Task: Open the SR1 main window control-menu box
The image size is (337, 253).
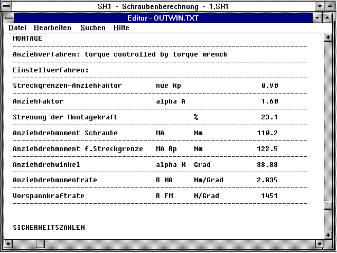Action: (6, 6)
